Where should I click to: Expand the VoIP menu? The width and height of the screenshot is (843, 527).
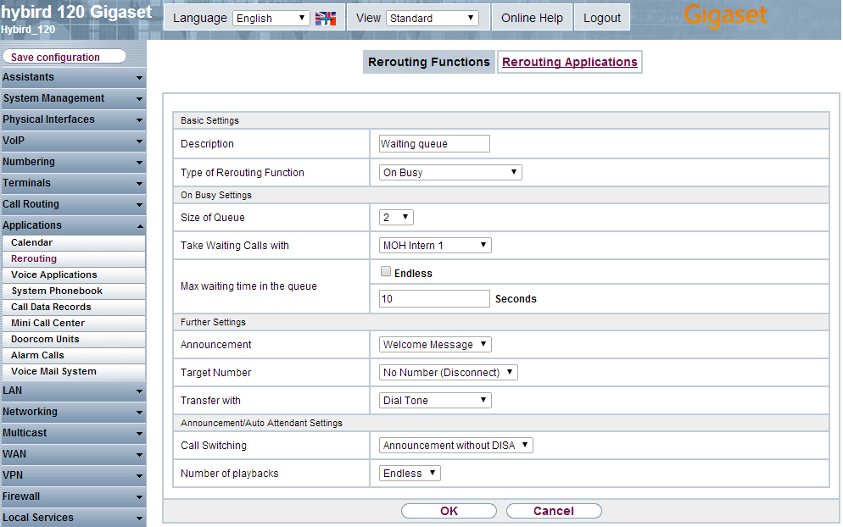tap(73, 141)
